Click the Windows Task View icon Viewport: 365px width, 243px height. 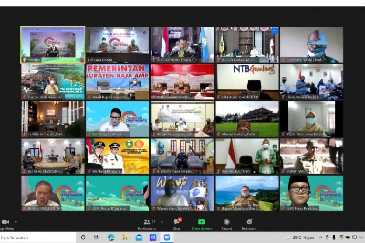[x=97, y=238]
